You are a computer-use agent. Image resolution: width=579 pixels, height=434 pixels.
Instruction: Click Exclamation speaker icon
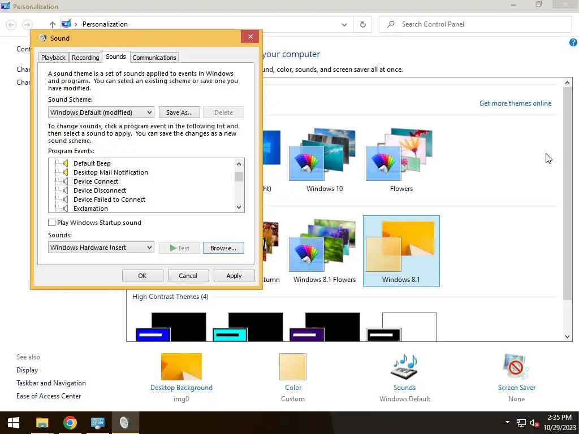(x=66, y=209)
